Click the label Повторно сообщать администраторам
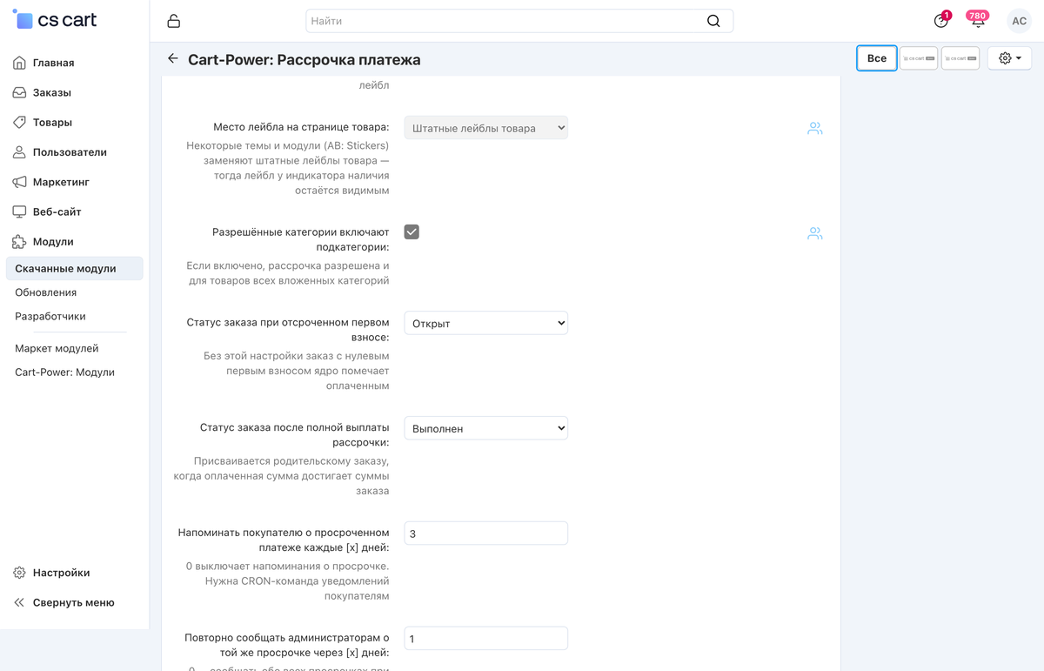The width and height of the screenshot is (1044, 671). 287,645
